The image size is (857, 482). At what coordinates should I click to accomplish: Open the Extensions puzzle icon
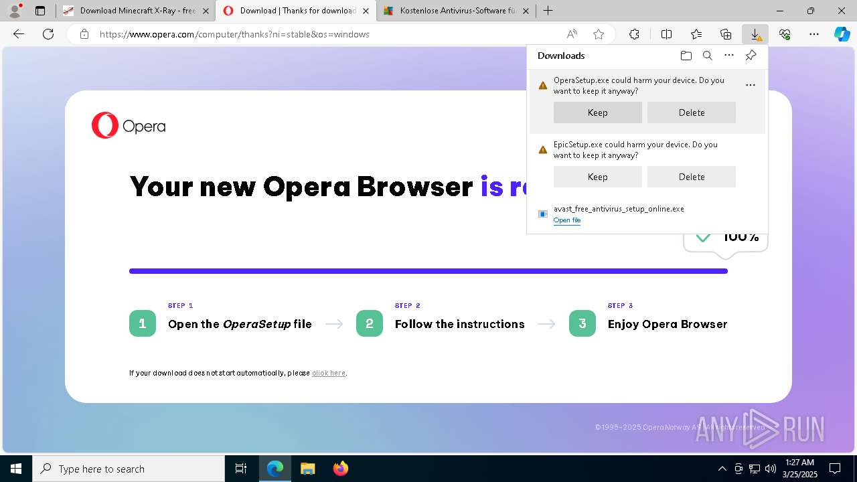[634, 34]
